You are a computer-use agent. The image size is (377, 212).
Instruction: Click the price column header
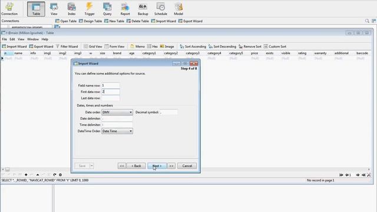254,53
